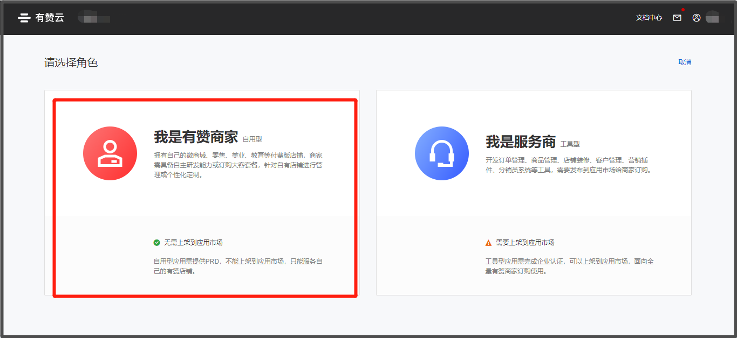Click the green check icon beside 无需上架到应用市场
737x338 pixels.
[157, 243]
